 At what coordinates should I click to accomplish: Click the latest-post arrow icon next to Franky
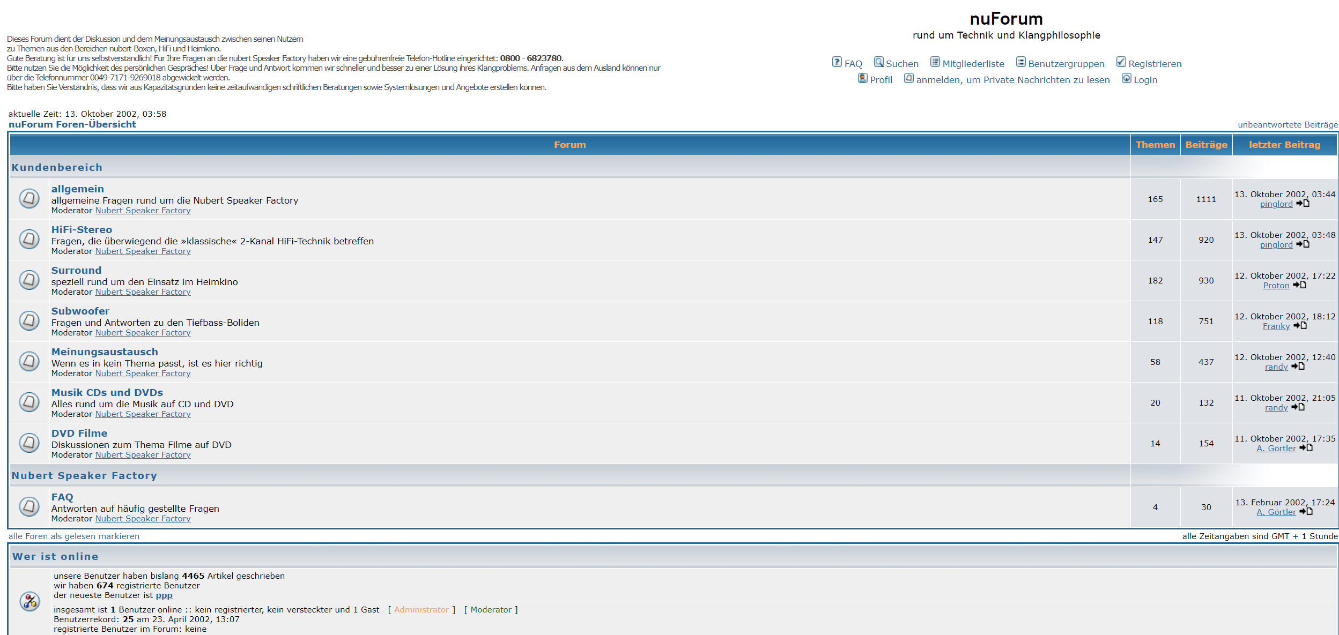1300,326
